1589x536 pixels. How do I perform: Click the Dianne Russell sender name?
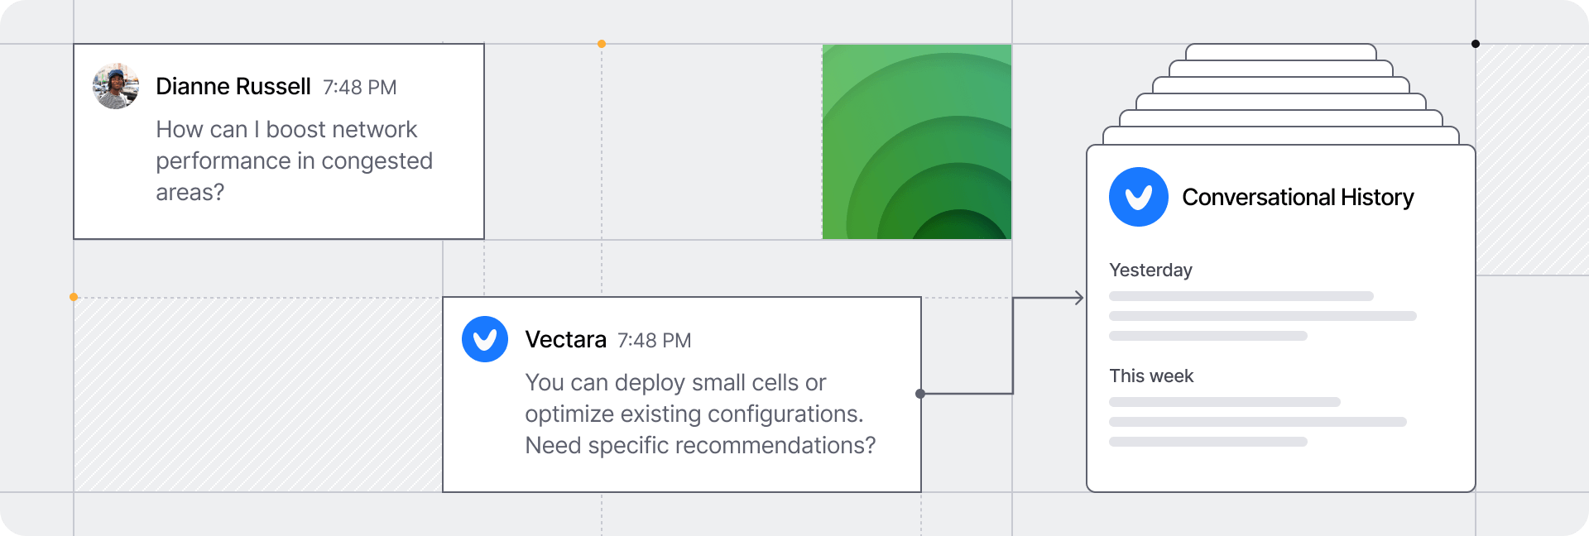(x=233, y=87)
